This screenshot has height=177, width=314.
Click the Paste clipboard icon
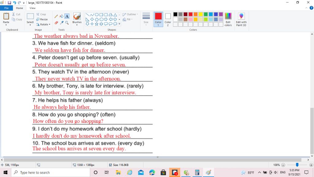coord(6,16)
